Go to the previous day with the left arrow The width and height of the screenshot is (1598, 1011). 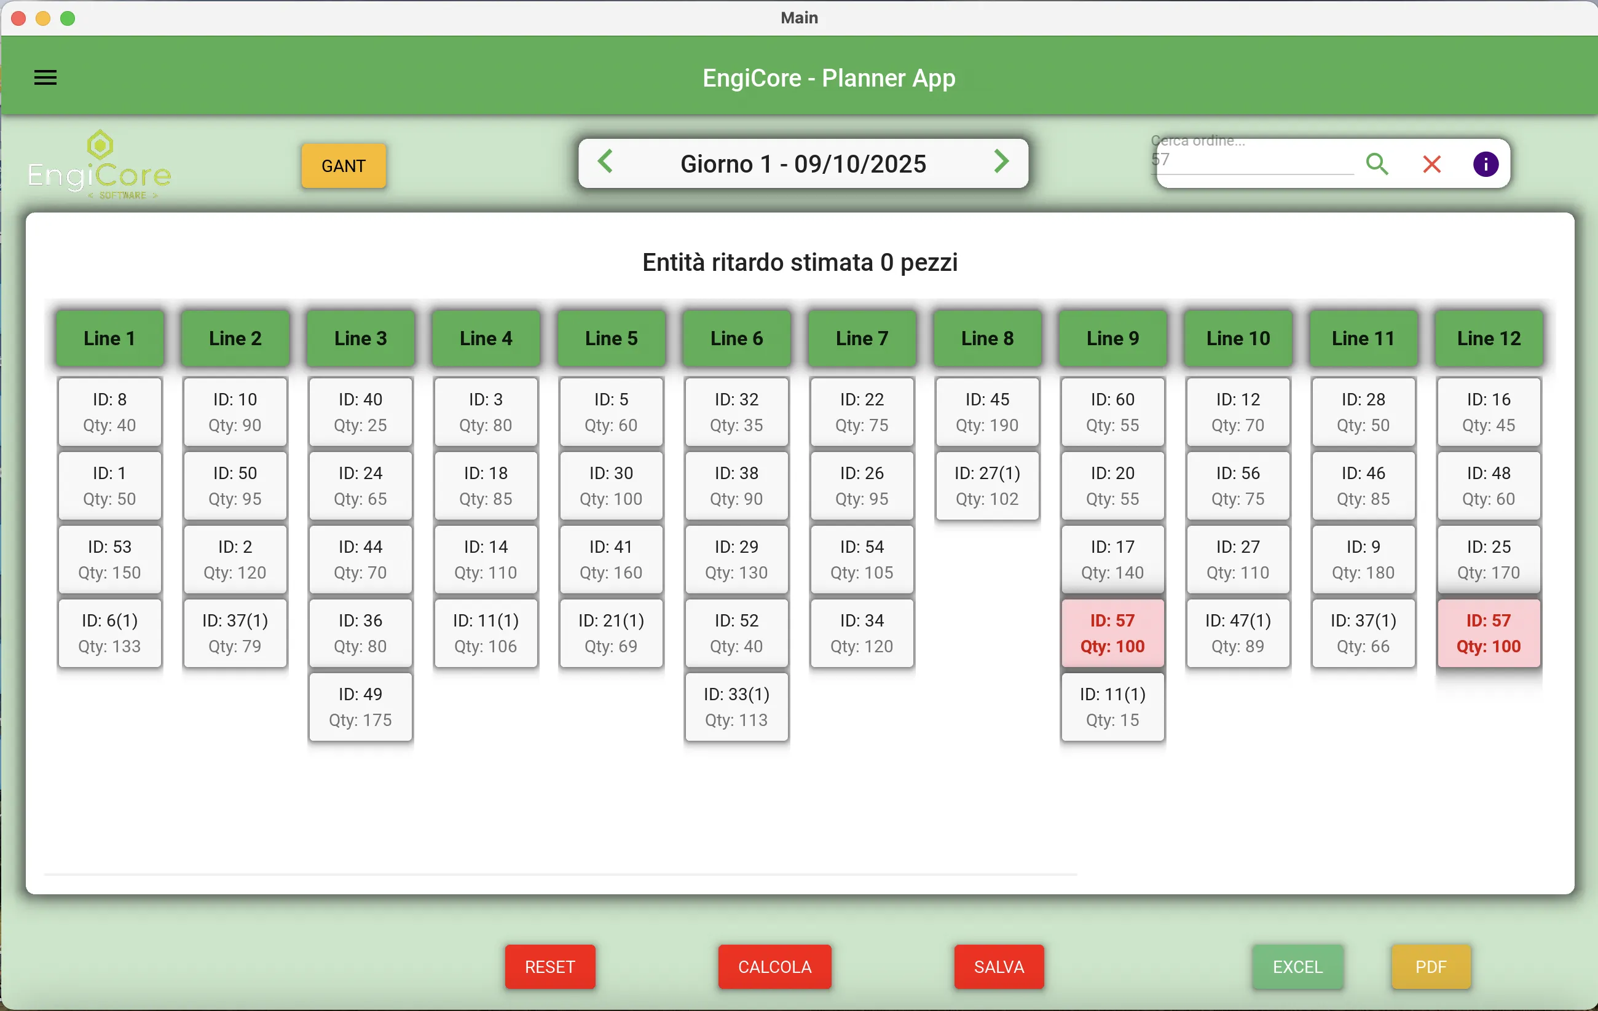point(605,162)
